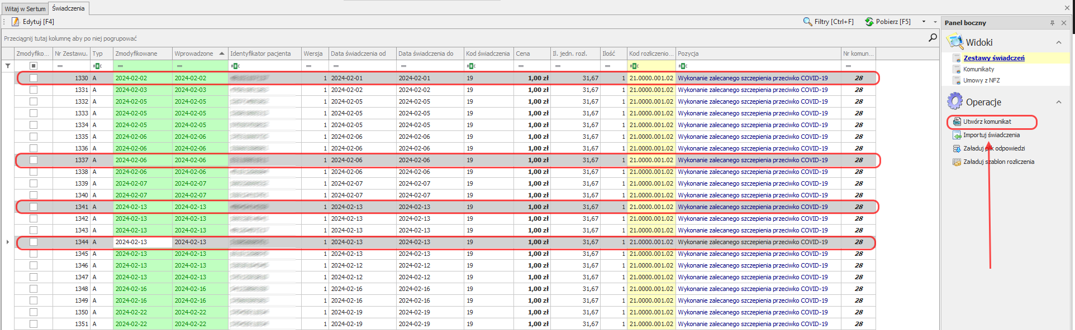Collapse the Operacje section

[1058, 103]
